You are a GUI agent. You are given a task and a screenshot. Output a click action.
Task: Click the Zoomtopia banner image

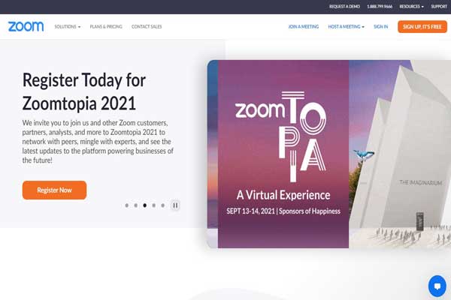(x=328, y=154)
